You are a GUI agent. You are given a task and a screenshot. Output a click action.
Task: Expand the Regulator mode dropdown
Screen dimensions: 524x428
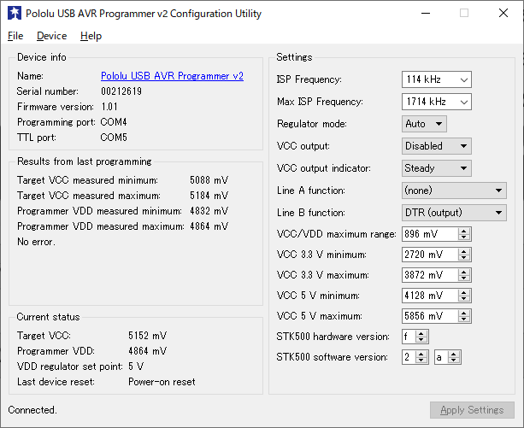pyautogui.click(x=424, y=124)
